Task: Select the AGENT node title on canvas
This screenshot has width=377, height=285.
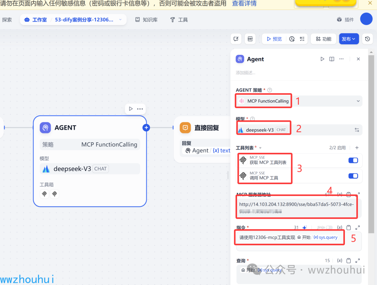Action: (x=65, y=128)
